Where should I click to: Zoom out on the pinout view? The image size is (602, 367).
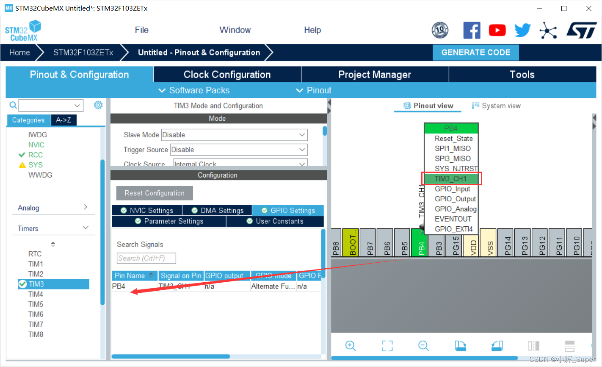[x=423, y=346]
